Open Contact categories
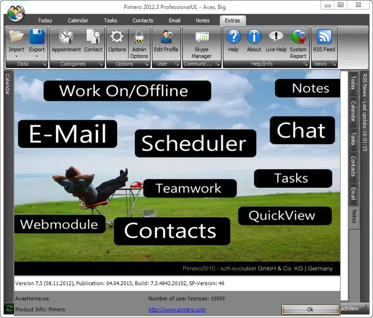Viewport: 373px width, 318px height. (93, 40)
